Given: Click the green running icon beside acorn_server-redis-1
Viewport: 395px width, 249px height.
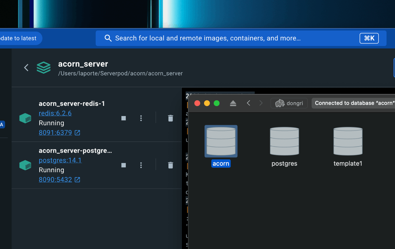Looking at the screenshot, I should [25, 118].
